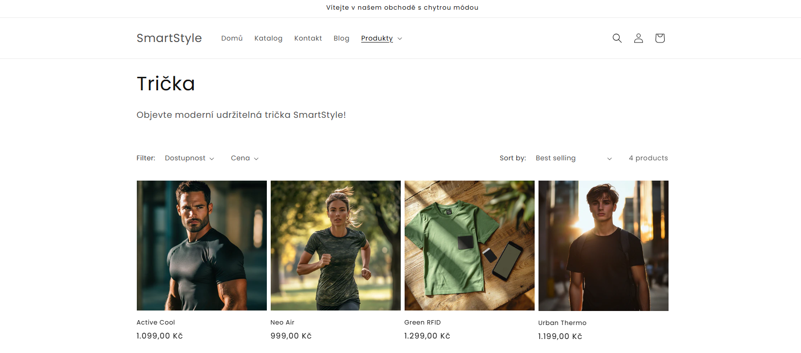Expand the Produkty dropdown menu
The width and height of the screenshot is (801, 353).
[381, 38]
